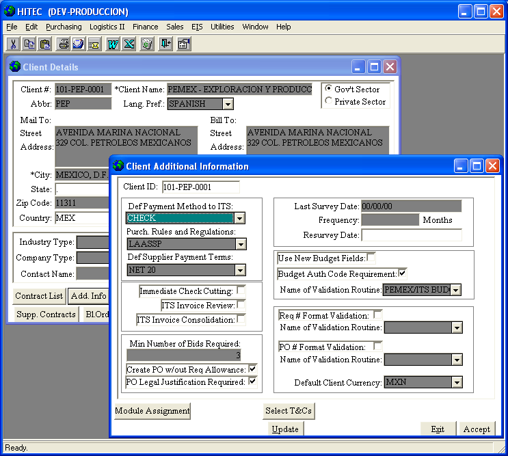508x456 pixels.
Task: Open the EIS menu
Action: [x=197, y=27]
